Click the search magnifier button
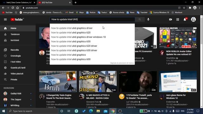The height and width of the screenshot is (114, 203). [x=140, y=19]
